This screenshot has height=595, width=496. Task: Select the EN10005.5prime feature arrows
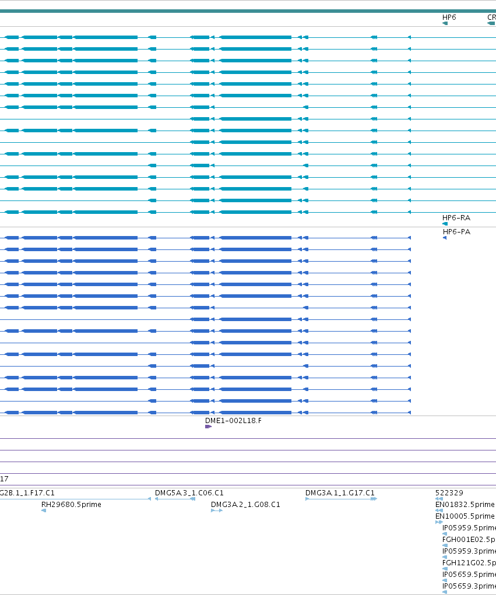coord(439,523)
